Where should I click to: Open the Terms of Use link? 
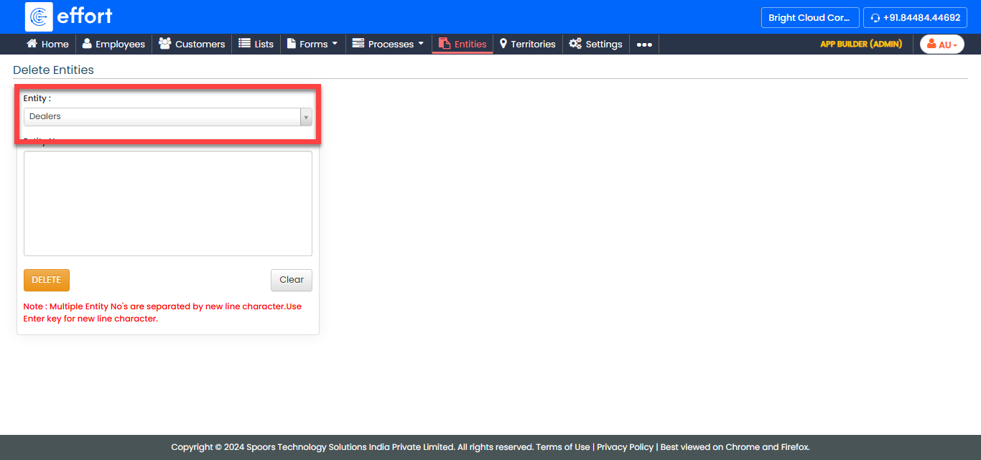pos(562,447)
